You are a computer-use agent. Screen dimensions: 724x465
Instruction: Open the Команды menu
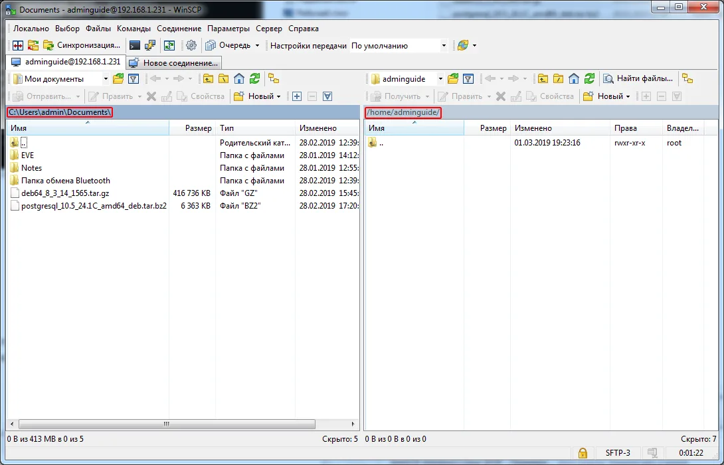click(134, 29)
